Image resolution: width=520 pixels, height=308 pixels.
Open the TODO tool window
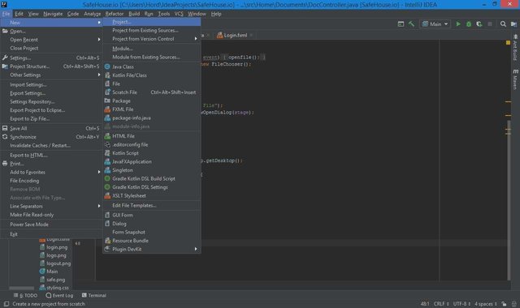(25, 295)
